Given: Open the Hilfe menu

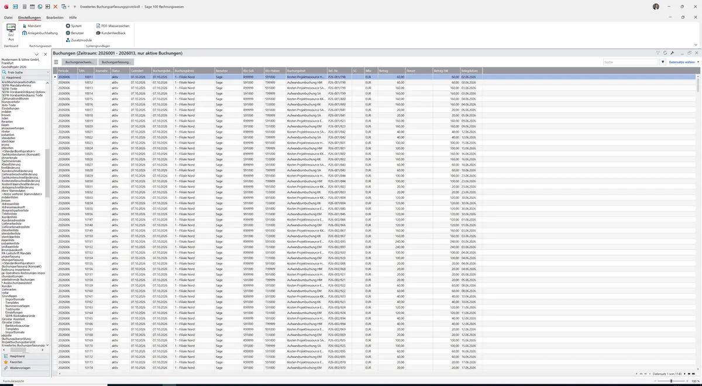Looking at the screenshot, I should click(73, 18).
